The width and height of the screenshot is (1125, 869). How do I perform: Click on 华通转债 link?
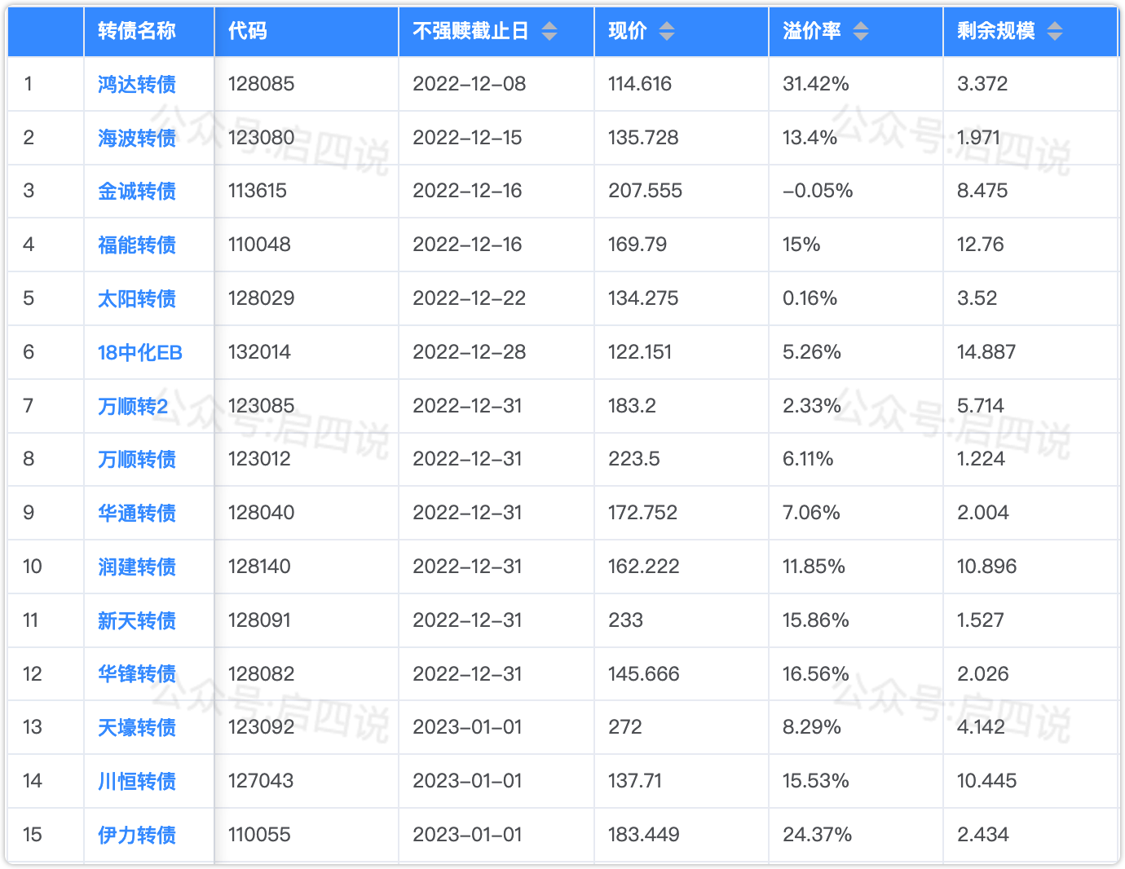(137, 513)
